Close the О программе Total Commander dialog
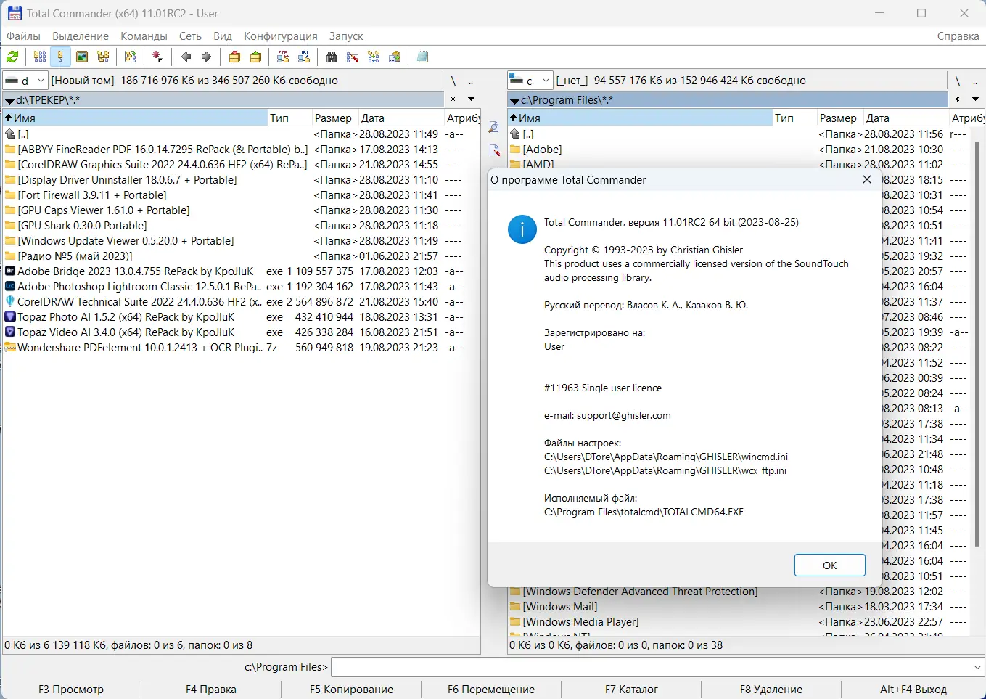The image size is (986, 699). tap(867, 179)
